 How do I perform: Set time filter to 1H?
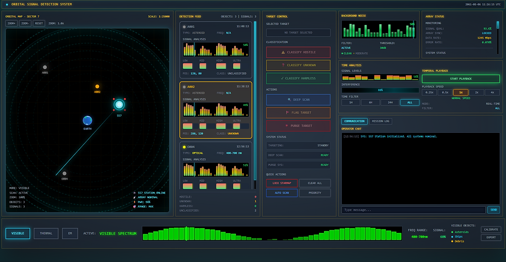351,102
